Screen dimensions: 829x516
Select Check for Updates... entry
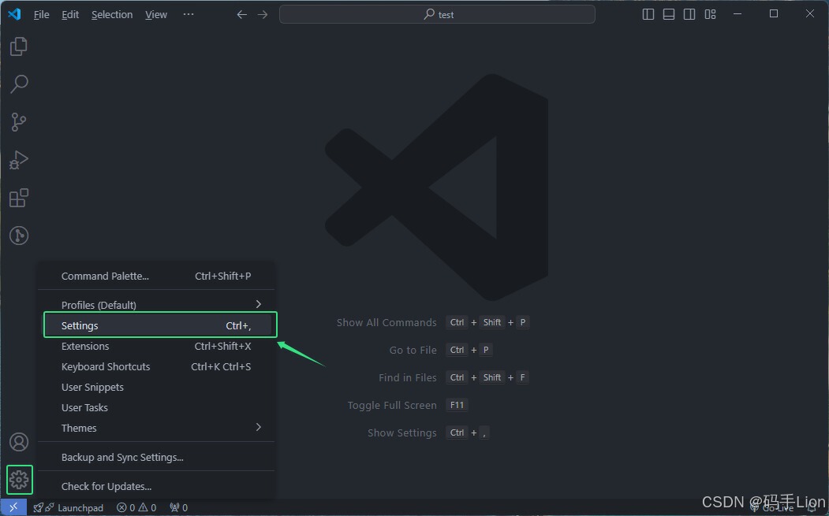156,486
